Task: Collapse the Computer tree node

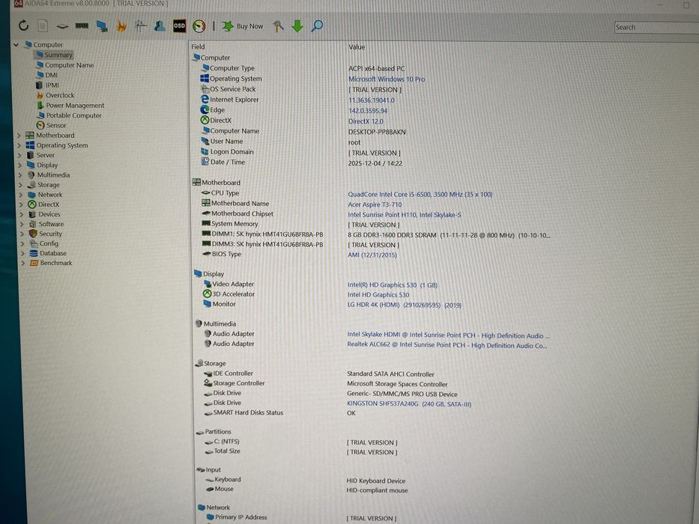Action: (16, 45)
